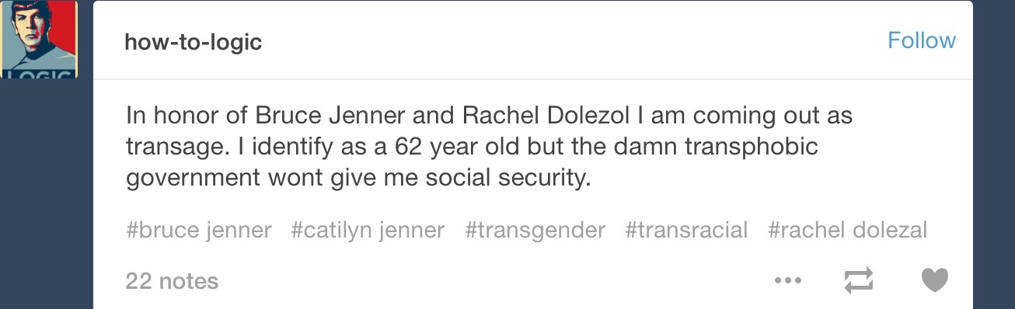Open the #bruce jenner tag
1015x309 pixels.
(199, 230)
